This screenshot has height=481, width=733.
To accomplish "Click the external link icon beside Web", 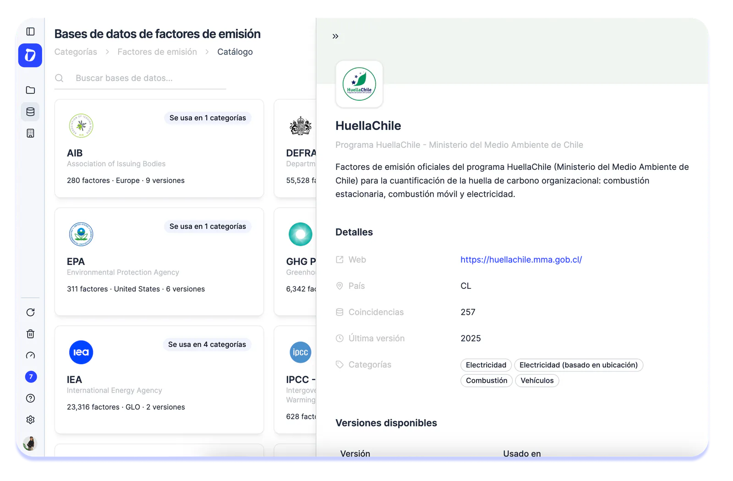I will pos(339,259).
